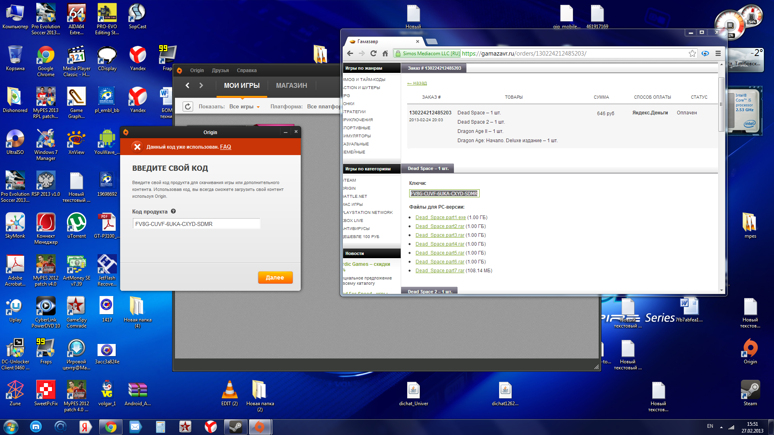
Task: Open the Origin desktop shortcut
Action: tap(750, 351)
